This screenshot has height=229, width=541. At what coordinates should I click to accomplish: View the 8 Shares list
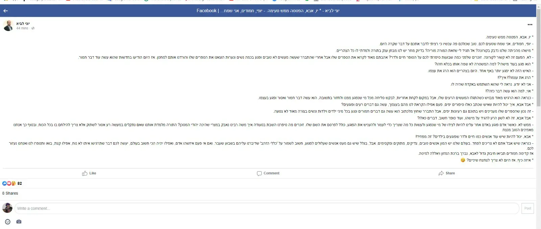pyautogui.click(x=10, y=193)
